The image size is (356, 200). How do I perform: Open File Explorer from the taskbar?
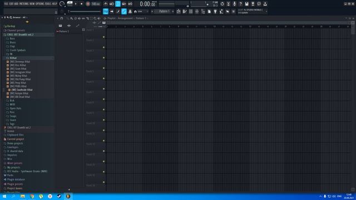pos(23,196)
